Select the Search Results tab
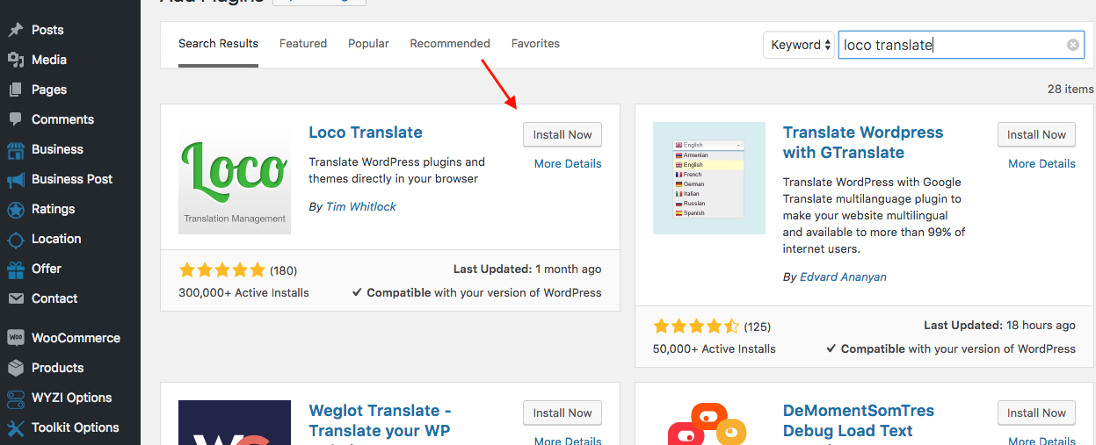 tap(218, 43)
